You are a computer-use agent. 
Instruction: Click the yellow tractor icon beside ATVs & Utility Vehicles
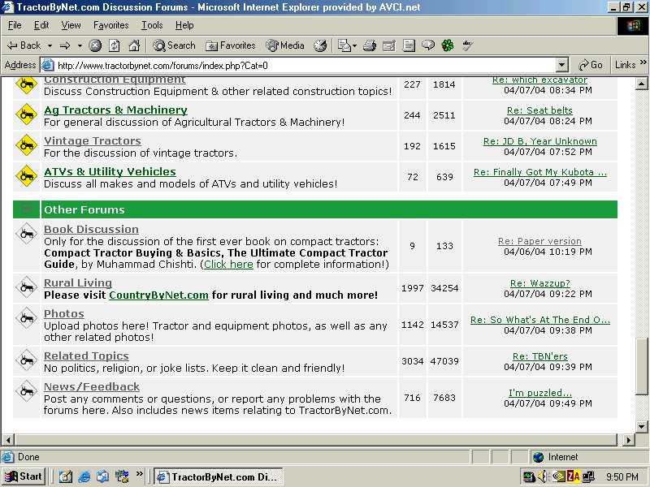pos(27,177)
